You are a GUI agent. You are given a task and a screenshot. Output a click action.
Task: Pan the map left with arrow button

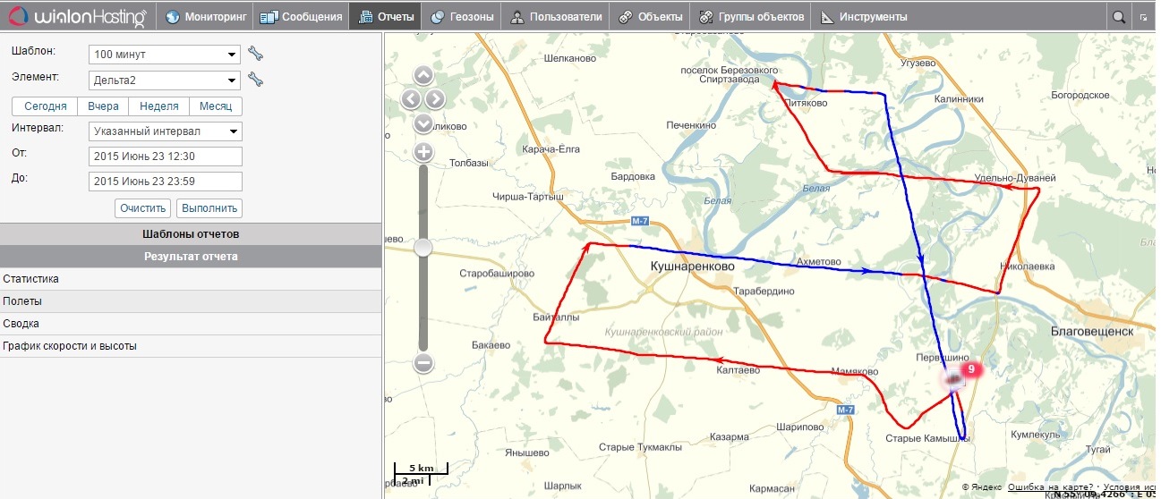(411, 99)
